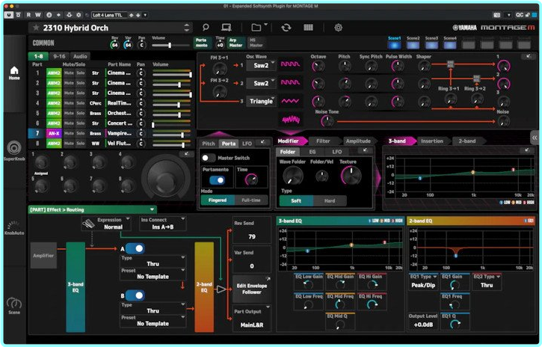This screenshot has height=347, width=542.
Task: Open oscillator 3 Triangle wave dropdown
Action: tap(262, 101)
